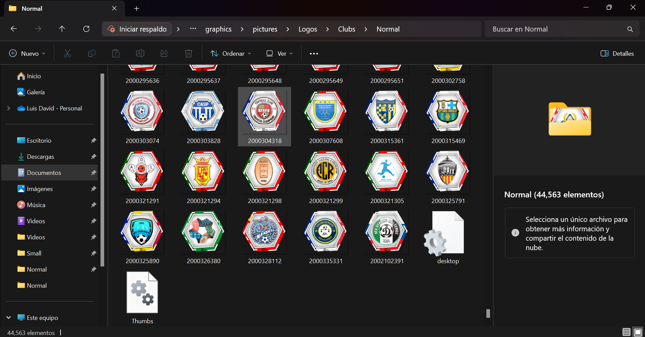Select the desktop configuration file
The width and height of the screenshot is (645, 337).
tap(448, 237)
